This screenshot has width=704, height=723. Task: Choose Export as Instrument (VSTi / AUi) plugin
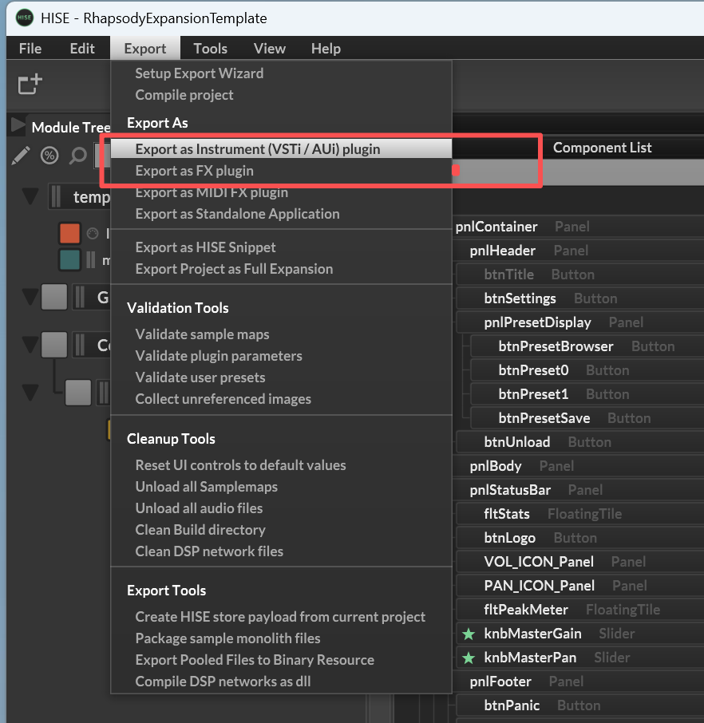tap(257, 148)
